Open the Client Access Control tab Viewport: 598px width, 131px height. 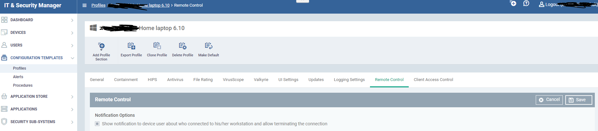click(433, 80)
